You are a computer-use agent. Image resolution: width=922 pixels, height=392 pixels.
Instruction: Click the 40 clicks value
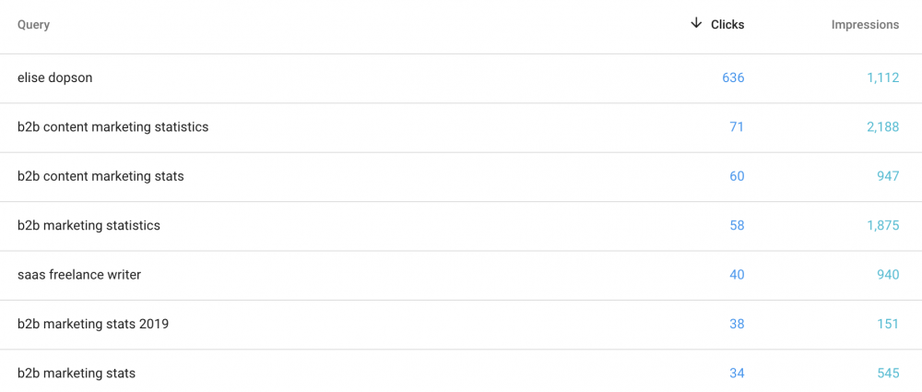(x=737, y=275)
